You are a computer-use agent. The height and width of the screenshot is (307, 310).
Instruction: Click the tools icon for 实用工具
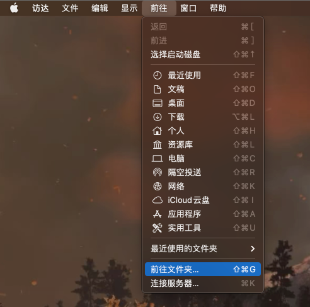158,228
